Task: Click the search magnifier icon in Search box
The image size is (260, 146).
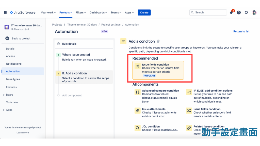Action: pos(192,12)
